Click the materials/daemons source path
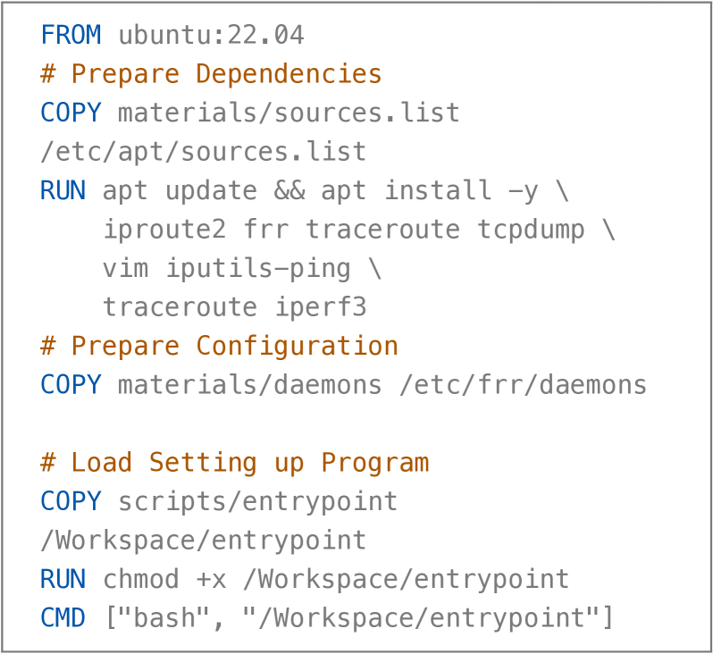 249,385
